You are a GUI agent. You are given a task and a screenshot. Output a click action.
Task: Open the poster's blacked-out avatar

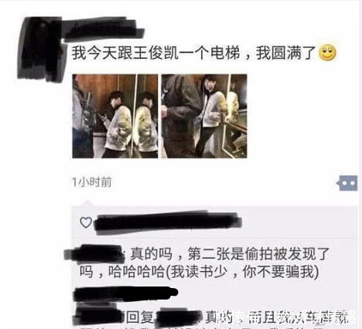(x=41, y=48)
